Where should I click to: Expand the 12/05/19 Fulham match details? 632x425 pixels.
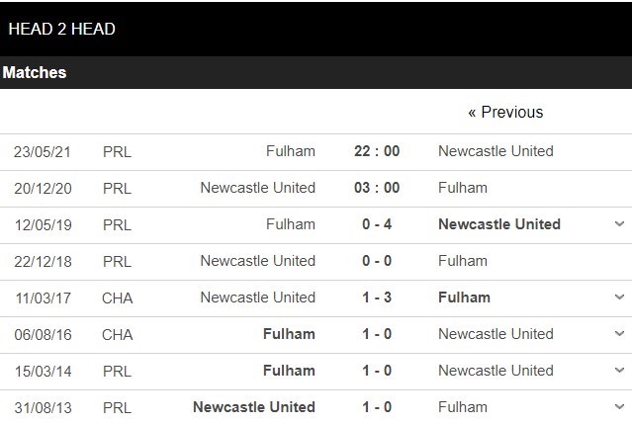tap(619, 224)
